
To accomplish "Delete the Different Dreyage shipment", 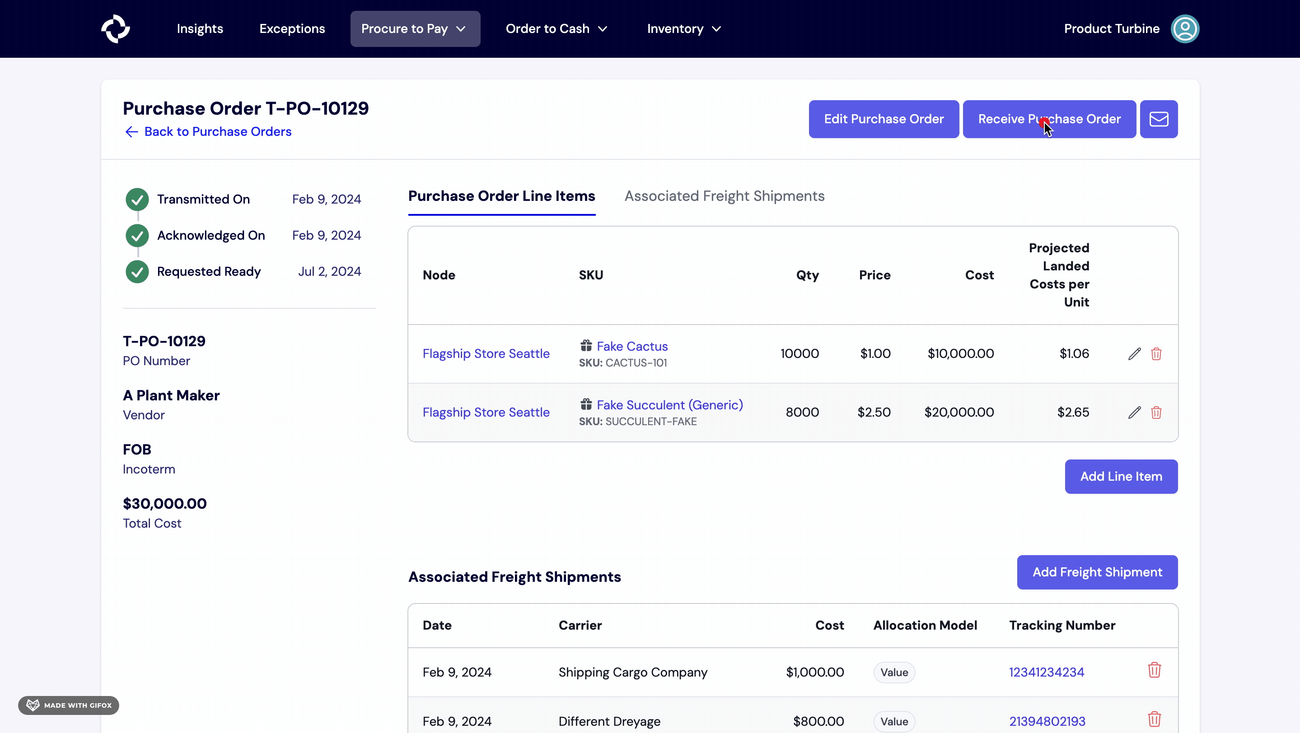I will tap(1154, 719).
